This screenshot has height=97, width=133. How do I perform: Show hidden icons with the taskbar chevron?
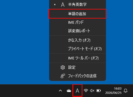tap(60, 91)
